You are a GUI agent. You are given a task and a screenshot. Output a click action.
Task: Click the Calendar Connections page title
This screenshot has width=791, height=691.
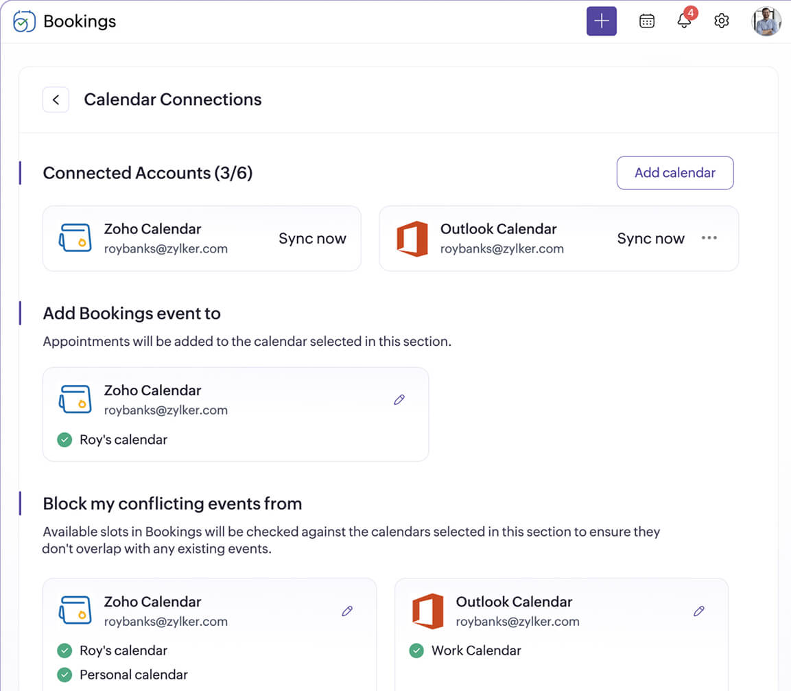172,99
